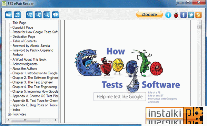
Task: Open Chapter 4. The Test Engineering entry
Action: (36, 87)
